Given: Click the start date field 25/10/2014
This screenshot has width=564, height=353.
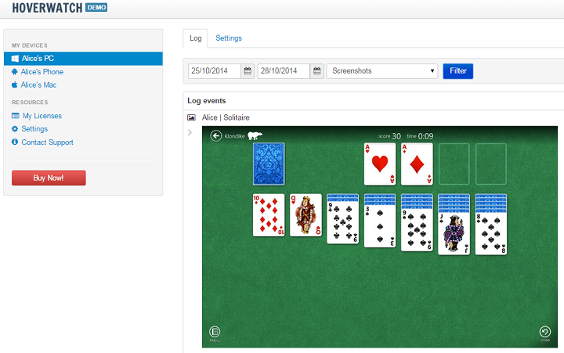Looking at the screenshot, I should point(215,71).
